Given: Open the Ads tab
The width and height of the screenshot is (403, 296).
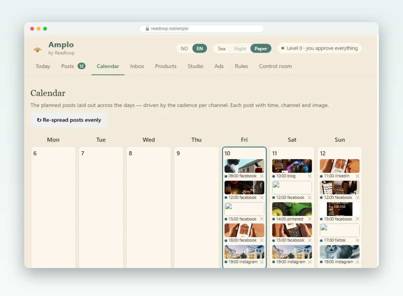Looking at the screenshot, I should coord(219,66).
